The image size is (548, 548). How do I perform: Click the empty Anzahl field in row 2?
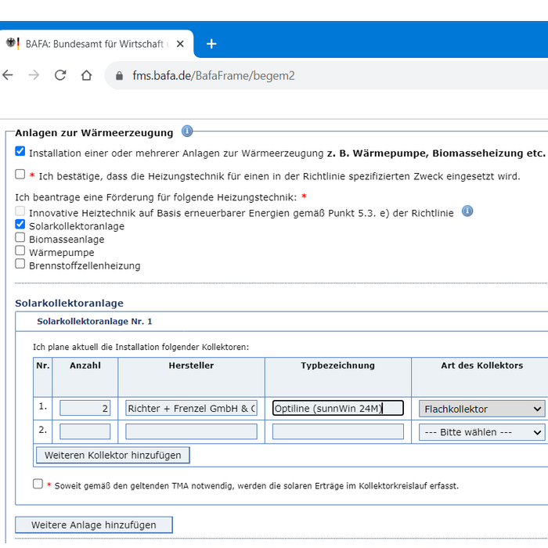pyautogui.click(x=85, y=431)
